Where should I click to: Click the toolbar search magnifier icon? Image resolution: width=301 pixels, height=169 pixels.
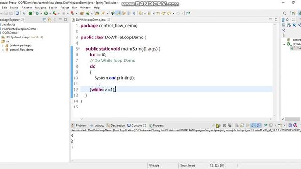tap(285, 13)
